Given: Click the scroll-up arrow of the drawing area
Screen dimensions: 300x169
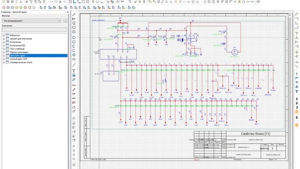Looking at the screenshot, I should click(x=290, y=15).
